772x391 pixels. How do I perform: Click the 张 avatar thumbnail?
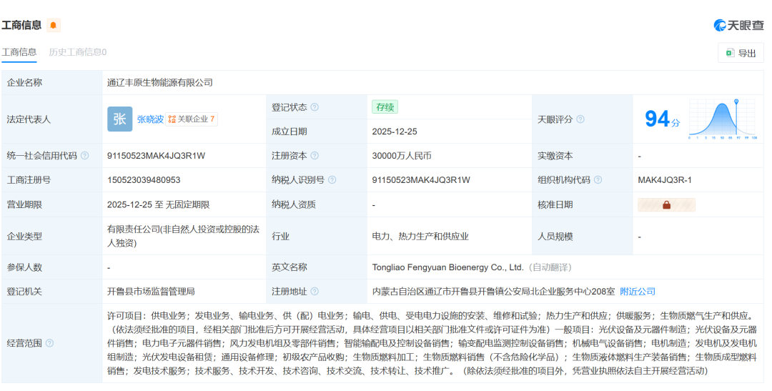(119, 119)
